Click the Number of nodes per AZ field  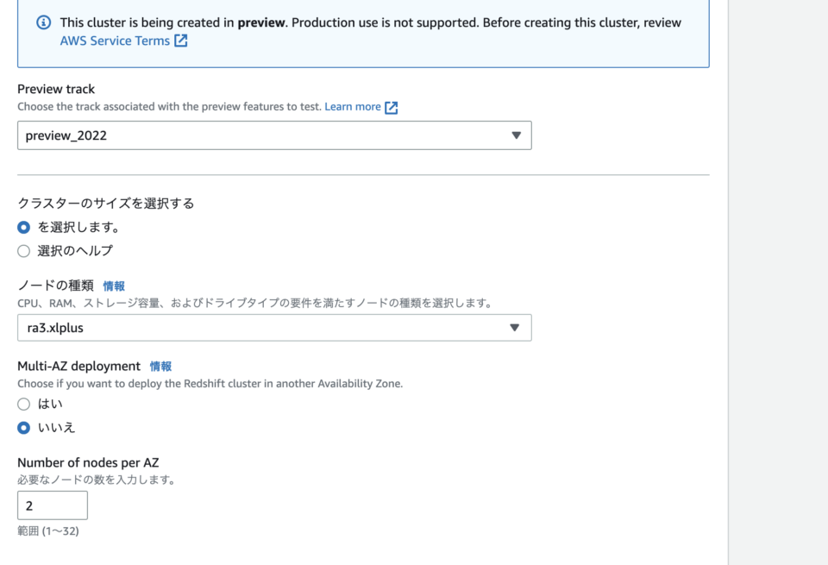pyautogui.click(x=53, y=505)
